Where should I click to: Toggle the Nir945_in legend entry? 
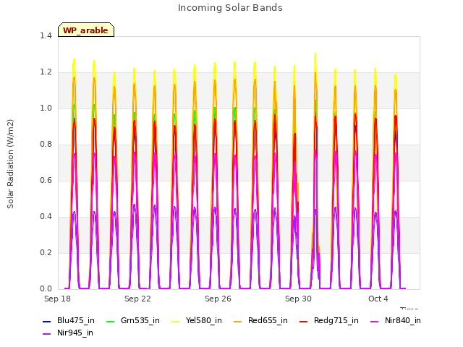pyautogui.click(x=67, y=333)
